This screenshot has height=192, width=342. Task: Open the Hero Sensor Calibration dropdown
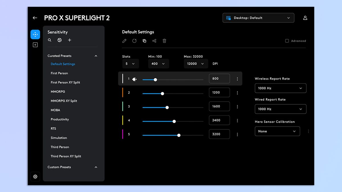pos(277,131)
